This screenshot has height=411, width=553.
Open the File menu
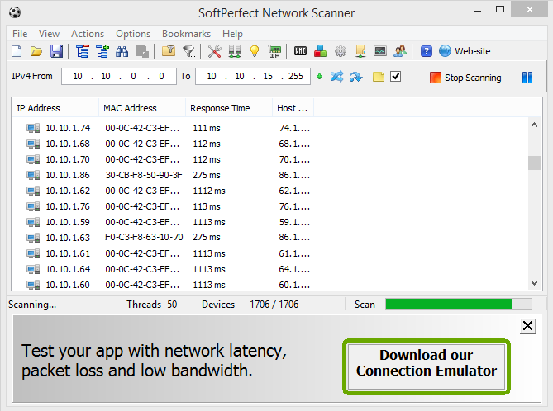tap(20, 34)
